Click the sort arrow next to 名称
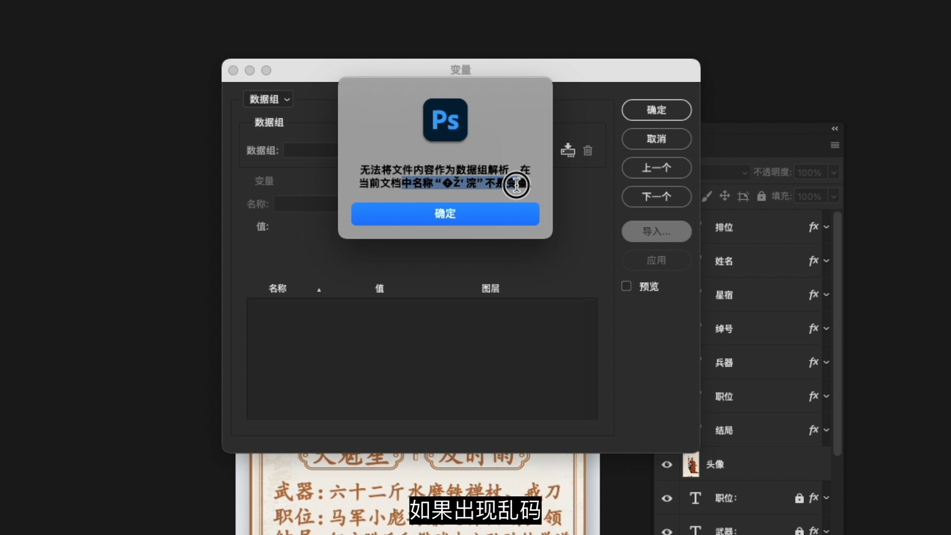 [x=319, y=290]
